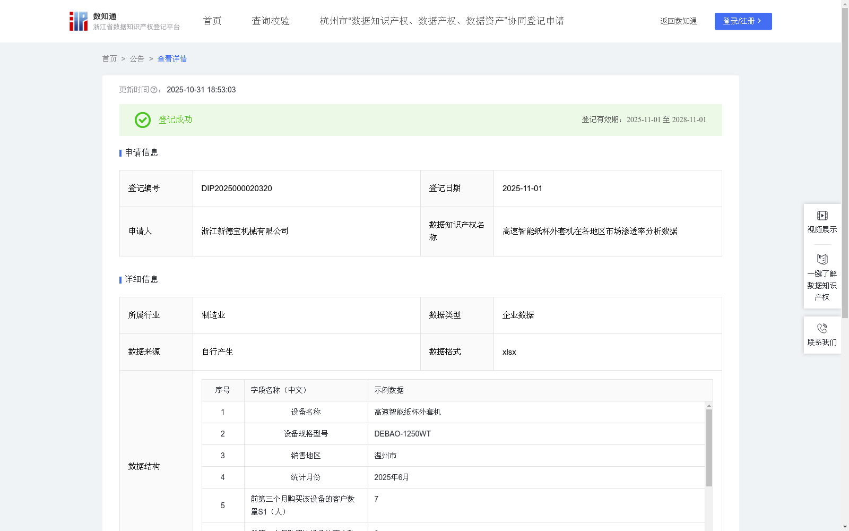Click 查看详情 breadcrumb item
Image resolution: width=849 pixels, height=531 pixels.
pos(172,59)
